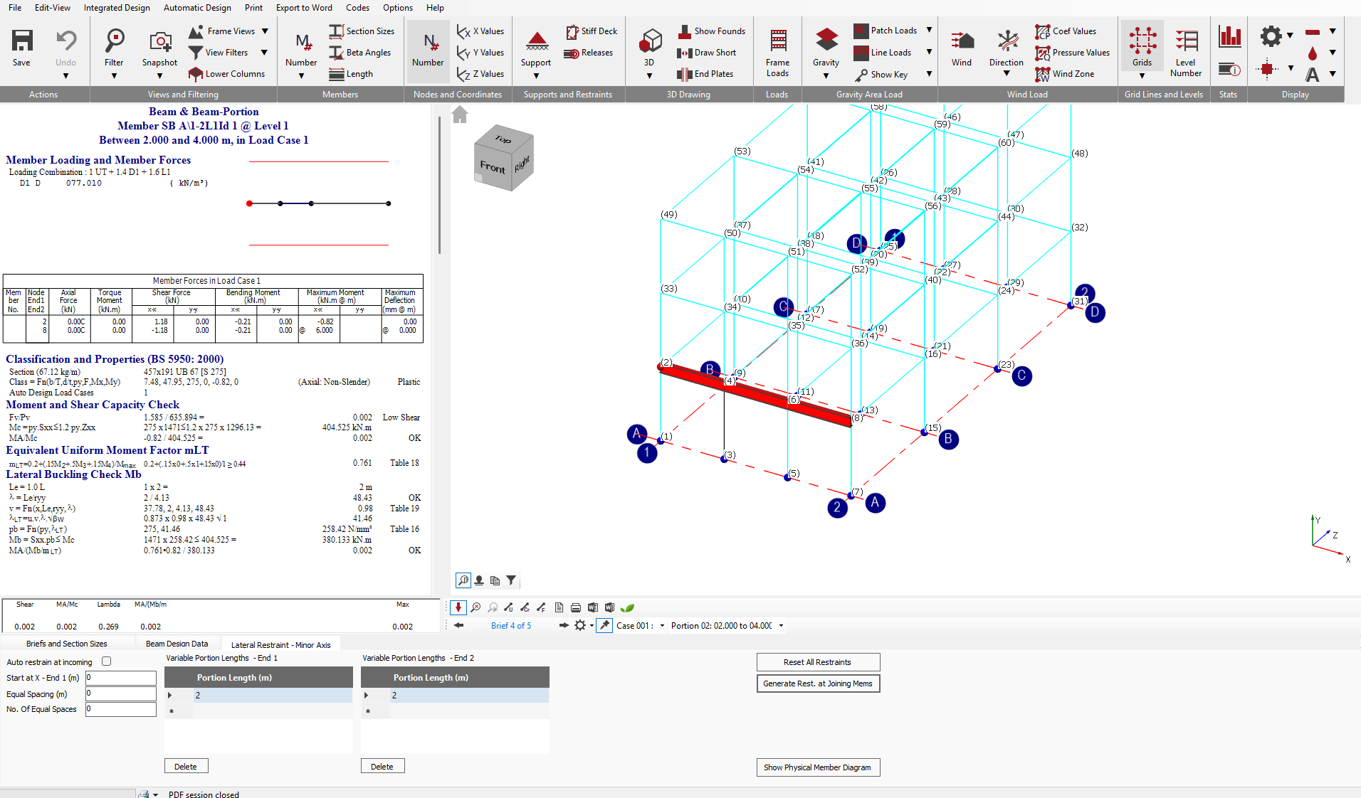Expand the Patch Loads dropdown arrow
Screen dimensions: 1361x798
929,31
